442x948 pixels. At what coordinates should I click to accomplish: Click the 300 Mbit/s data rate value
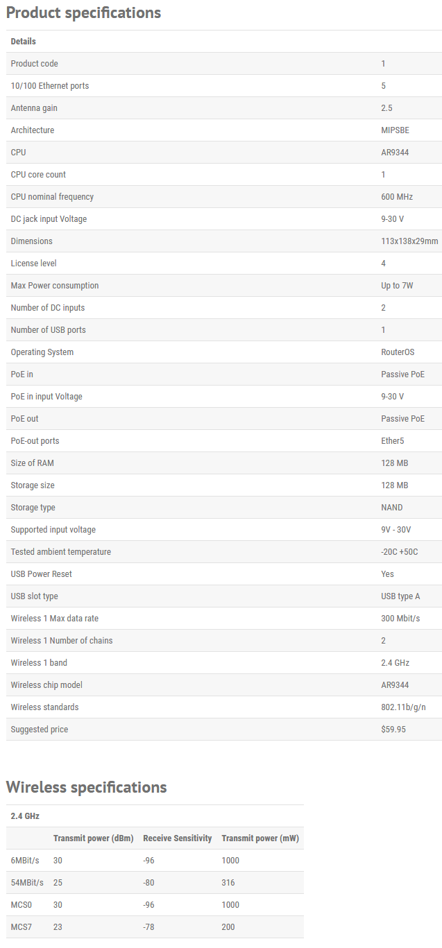400,619
